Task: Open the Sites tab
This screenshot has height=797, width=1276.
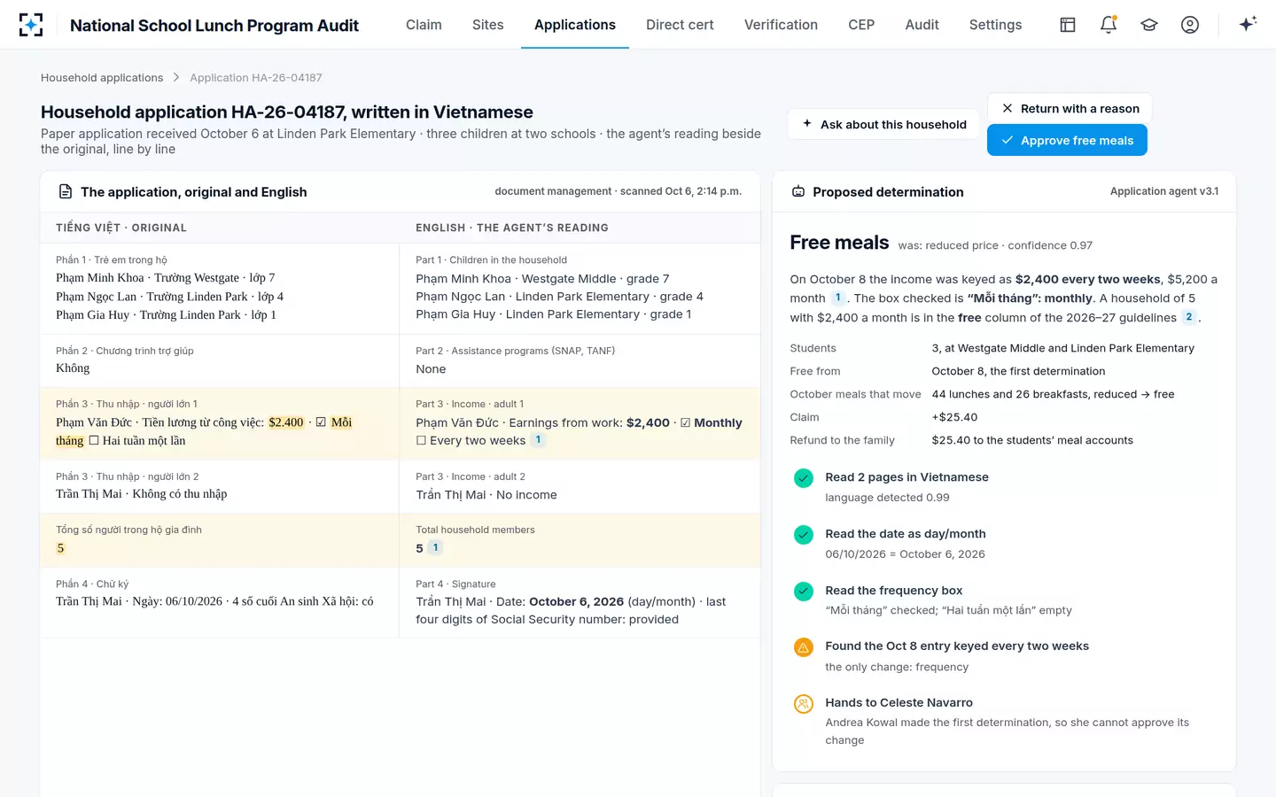Action: (x=488, y=25)
